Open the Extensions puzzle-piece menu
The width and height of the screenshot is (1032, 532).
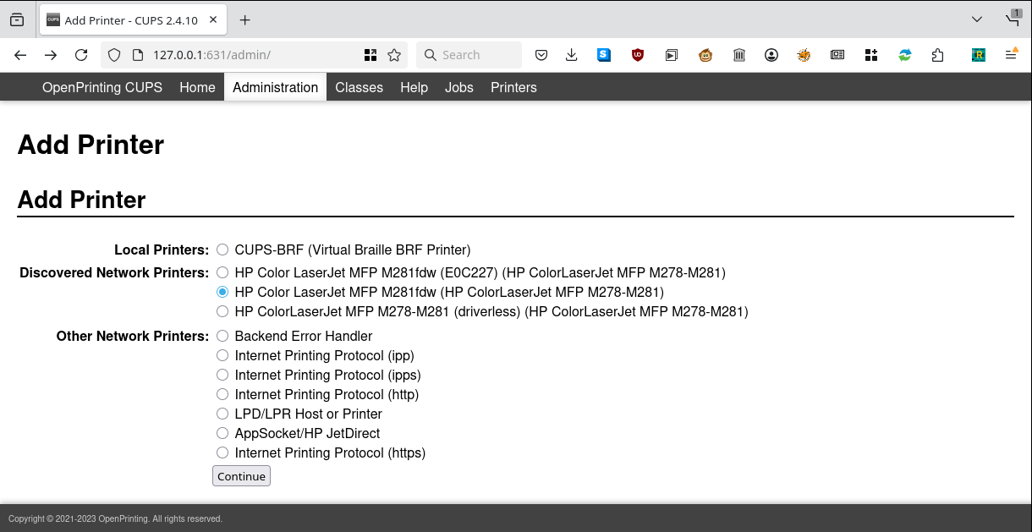click(x=937, y=55)
